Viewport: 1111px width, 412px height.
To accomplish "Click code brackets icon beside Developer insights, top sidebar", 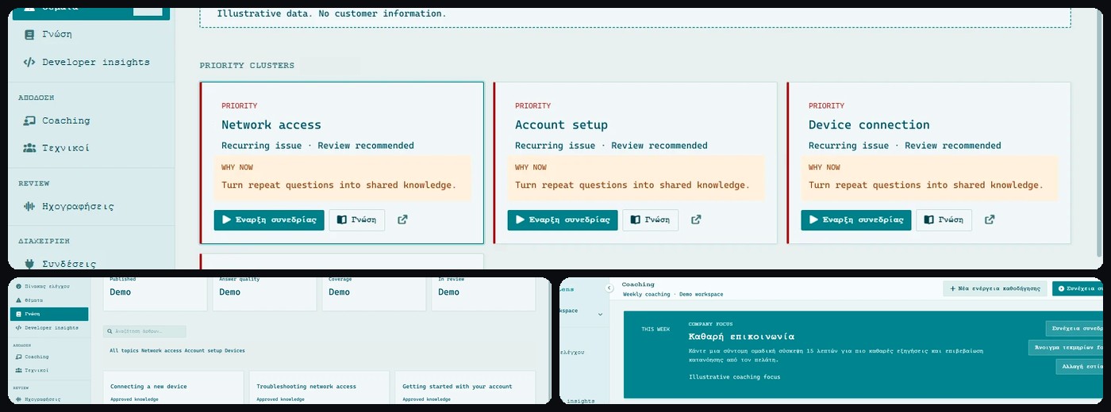I will click(x=29, y=63).
